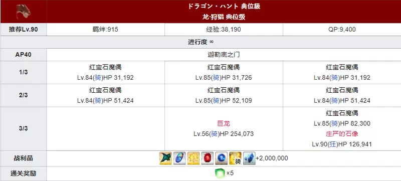Image resolution: width=401 pixels, height=181 pixels.
Task: Select the 迦勒底之门 location cell
Action: (x=224, y=55)
